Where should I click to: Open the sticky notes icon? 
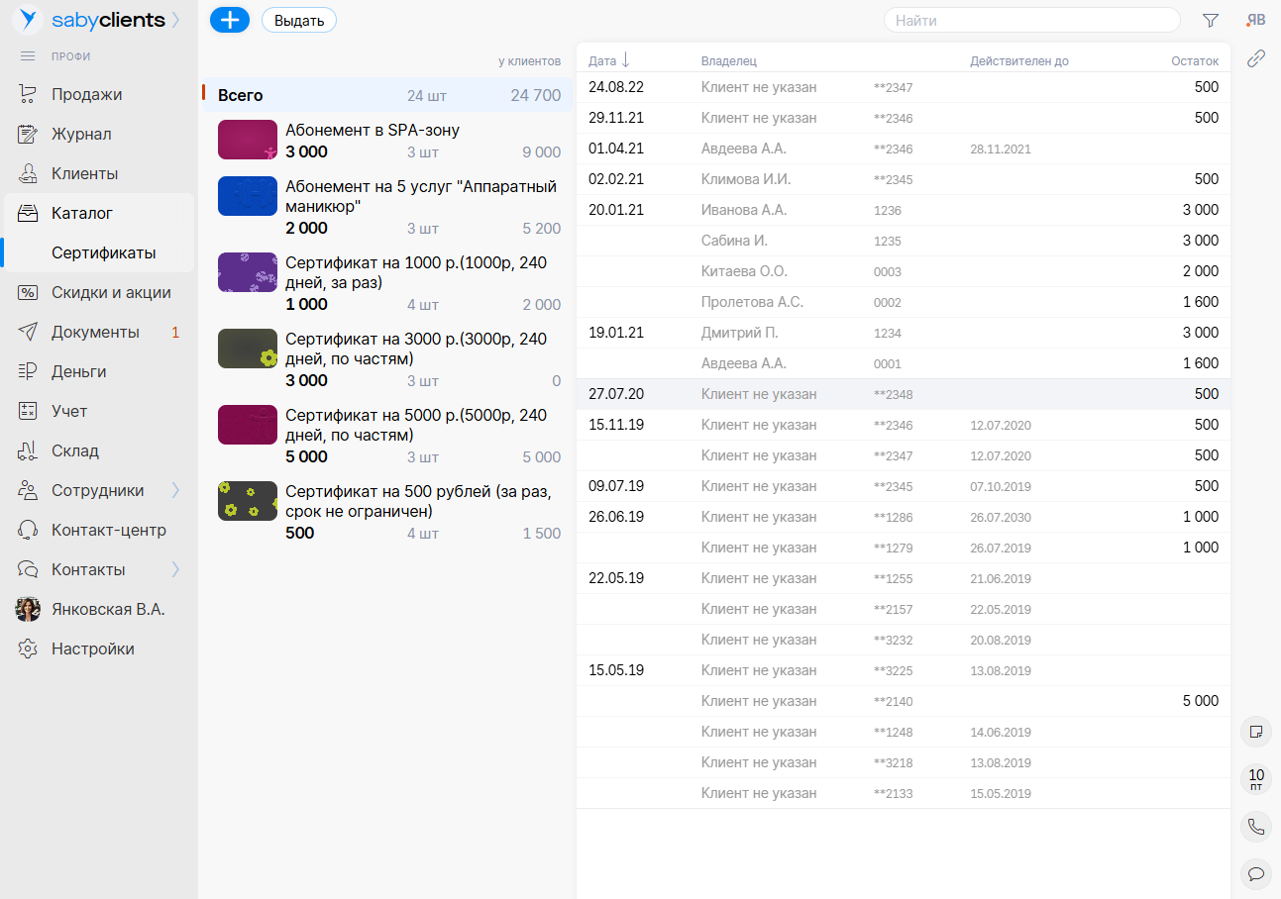point(1255,732)
